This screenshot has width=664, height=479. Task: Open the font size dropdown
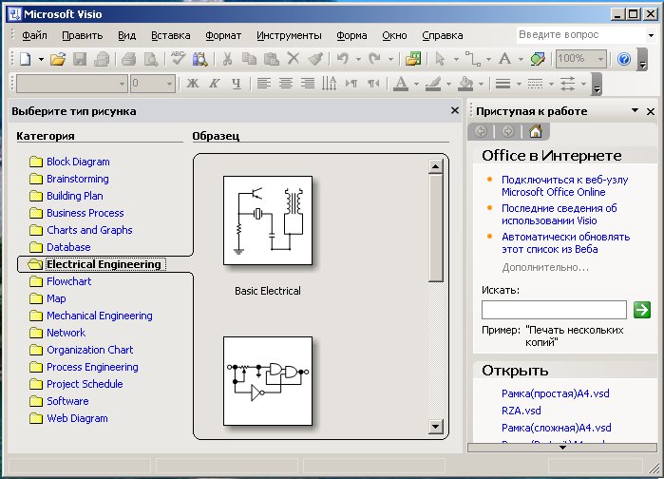pos(169,84)
